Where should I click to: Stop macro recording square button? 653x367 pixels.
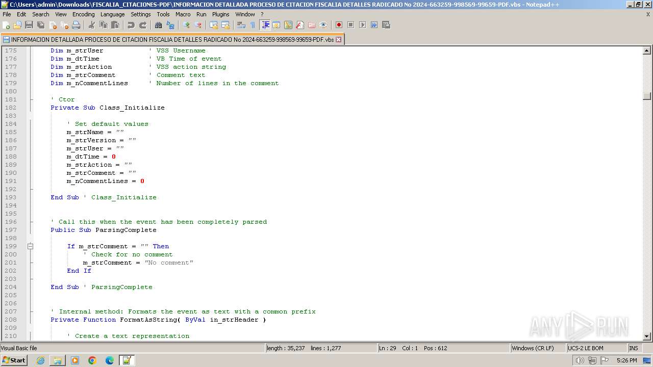pyautogui.click(x=350, y=25)
